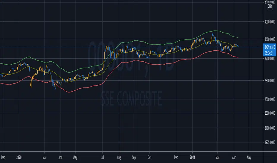The width and height of the screenshot is (277, 163).
Task: Click the Sep label on time axis
Action: pyautogui.click(x=134, y=158)
